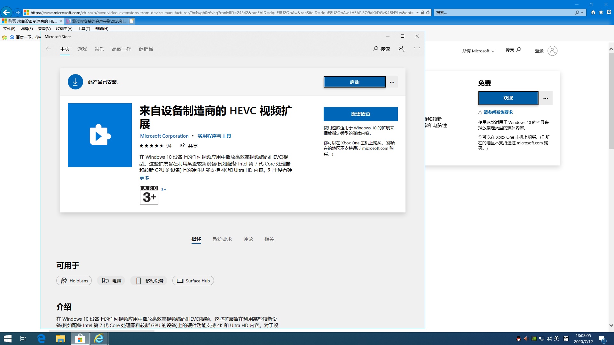
Task: Click the 启动 launch button
Action: click(x=355, y=82)
